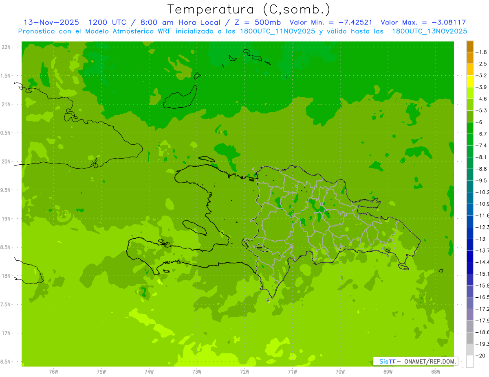The height and width of the screenshot is (377, 489).
Task: Click the "68W" longitude label
Action: click(436, 372)
